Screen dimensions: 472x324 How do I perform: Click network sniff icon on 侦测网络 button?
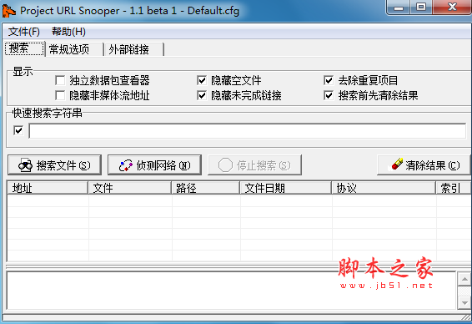point(126,165)
